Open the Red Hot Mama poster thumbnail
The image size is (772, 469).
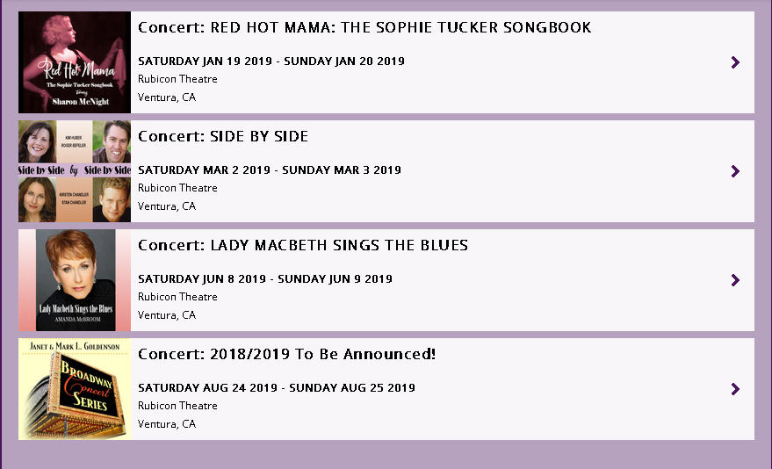coord(75,62)
